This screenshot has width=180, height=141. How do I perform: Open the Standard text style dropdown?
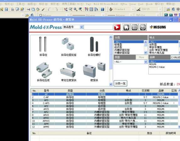(133, 9)
